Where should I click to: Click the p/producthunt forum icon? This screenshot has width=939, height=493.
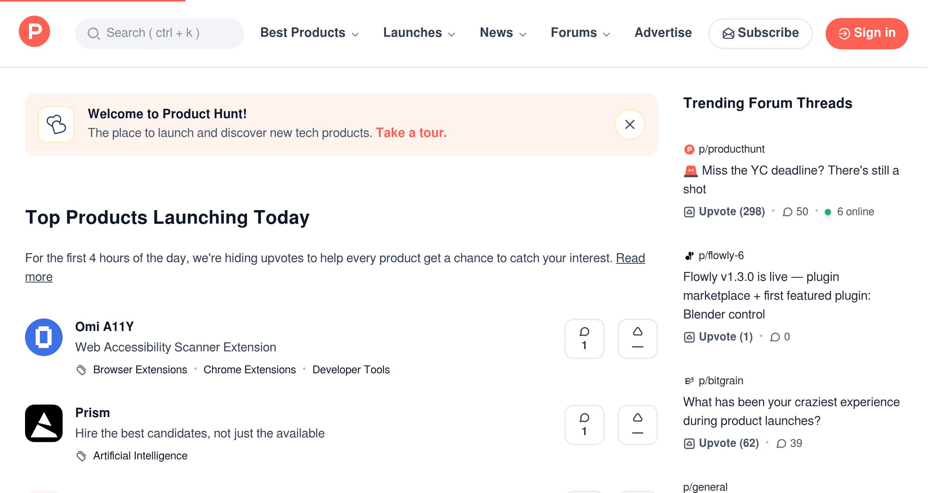coord(689,149)
